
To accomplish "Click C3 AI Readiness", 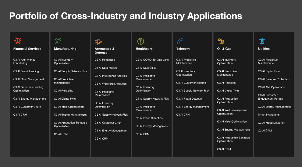I will (105, 60).
